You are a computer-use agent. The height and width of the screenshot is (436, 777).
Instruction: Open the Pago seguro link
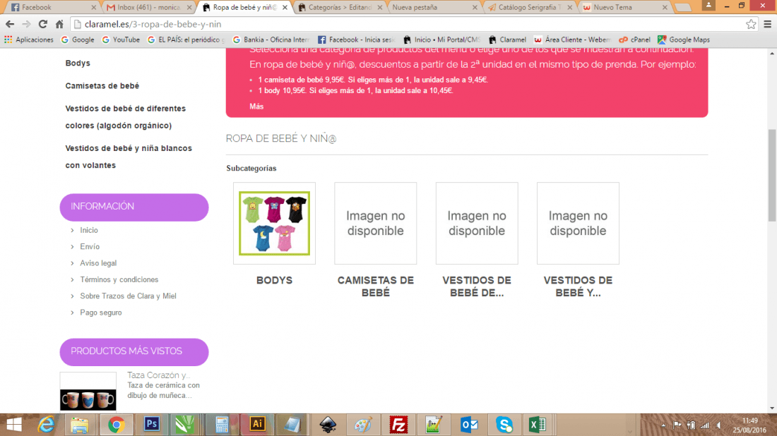tap(101, 313)
